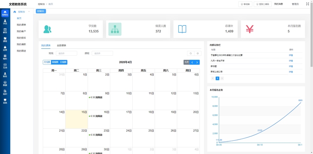Open the 财务 finance sidebar icon
This screenshot has height=154, width=313.
click(5, 75)
